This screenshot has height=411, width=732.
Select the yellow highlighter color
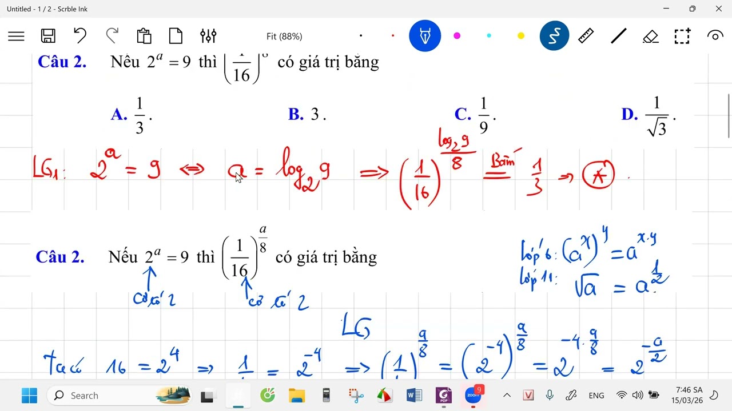coord(521,36)
